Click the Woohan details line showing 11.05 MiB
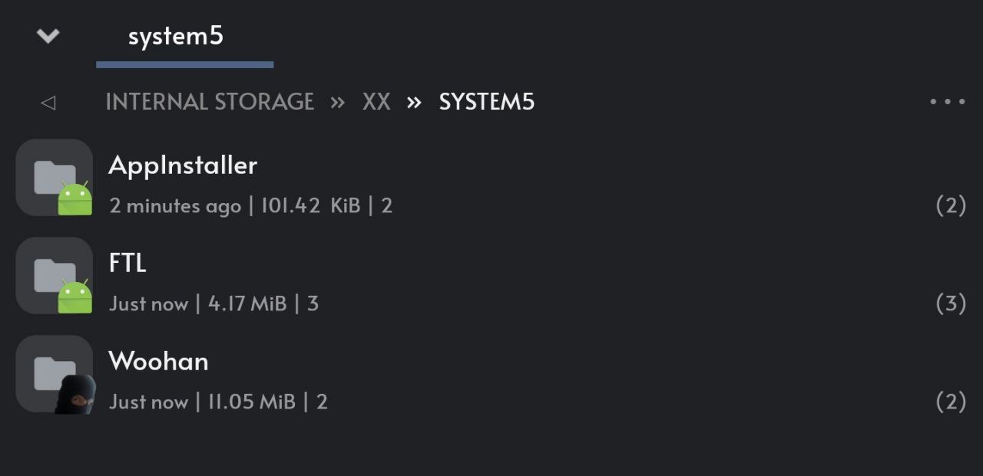The height and width of the screenshot is (476, 983). (x=218, y=402)
